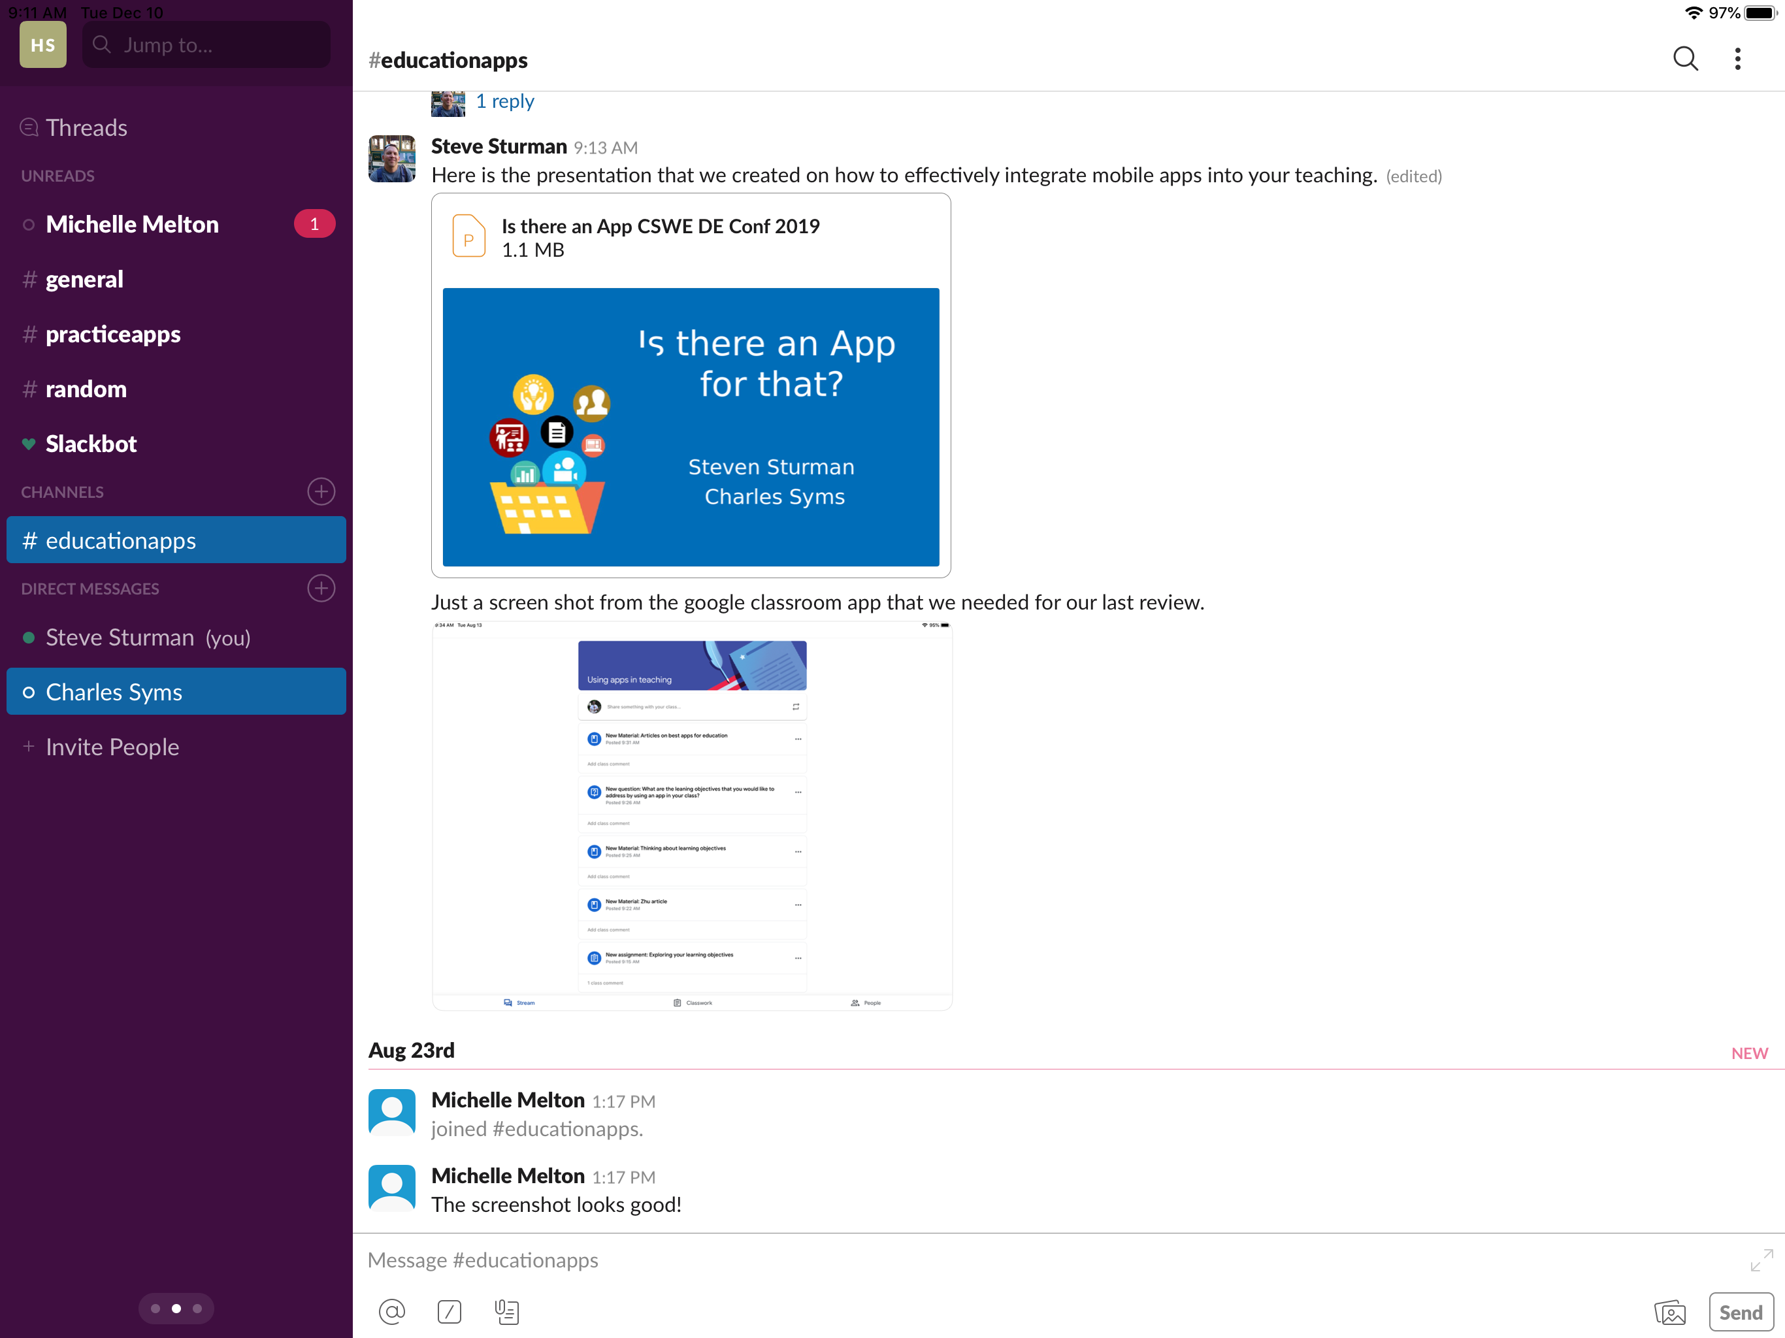Screen dimensions: 1785x1338
Task: Tap the HS workspace switcher icon
Action: click(x=42, y=45)
